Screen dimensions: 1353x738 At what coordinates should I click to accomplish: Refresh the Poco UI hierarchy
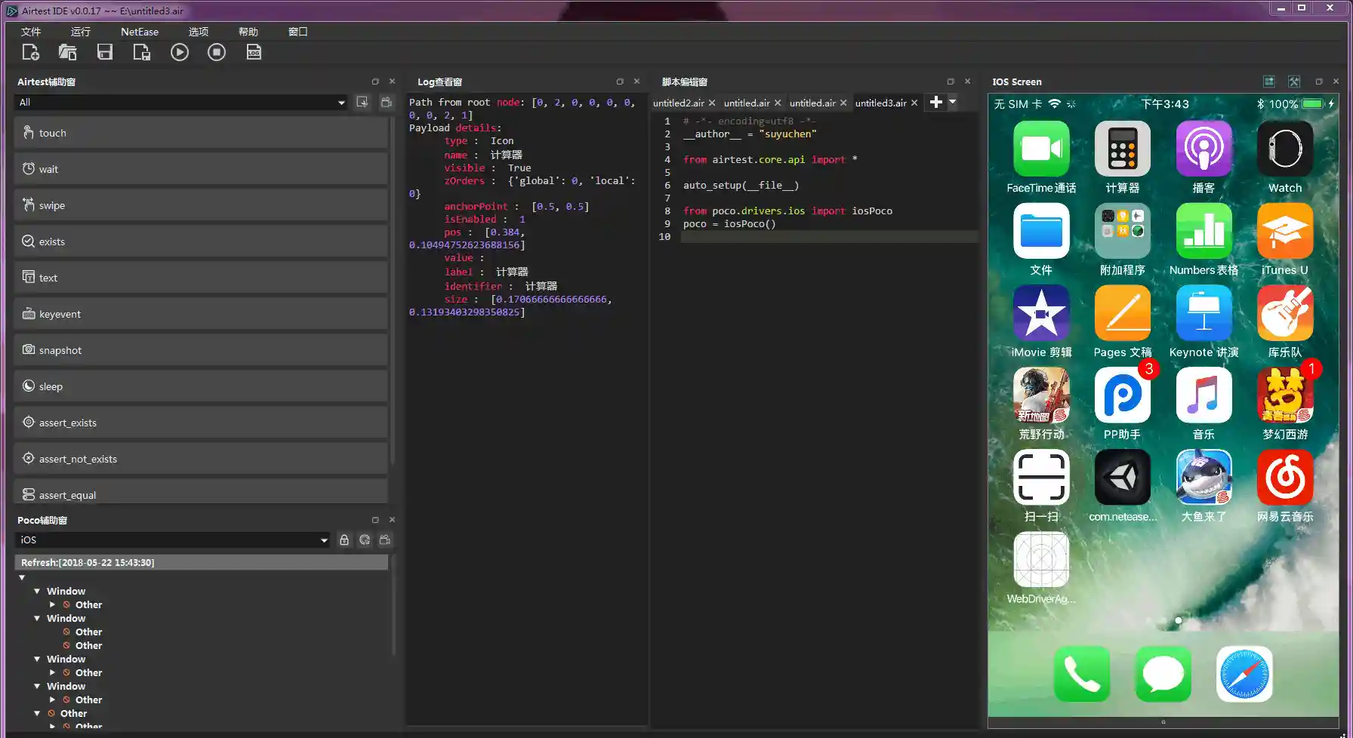tap(365, 540)
